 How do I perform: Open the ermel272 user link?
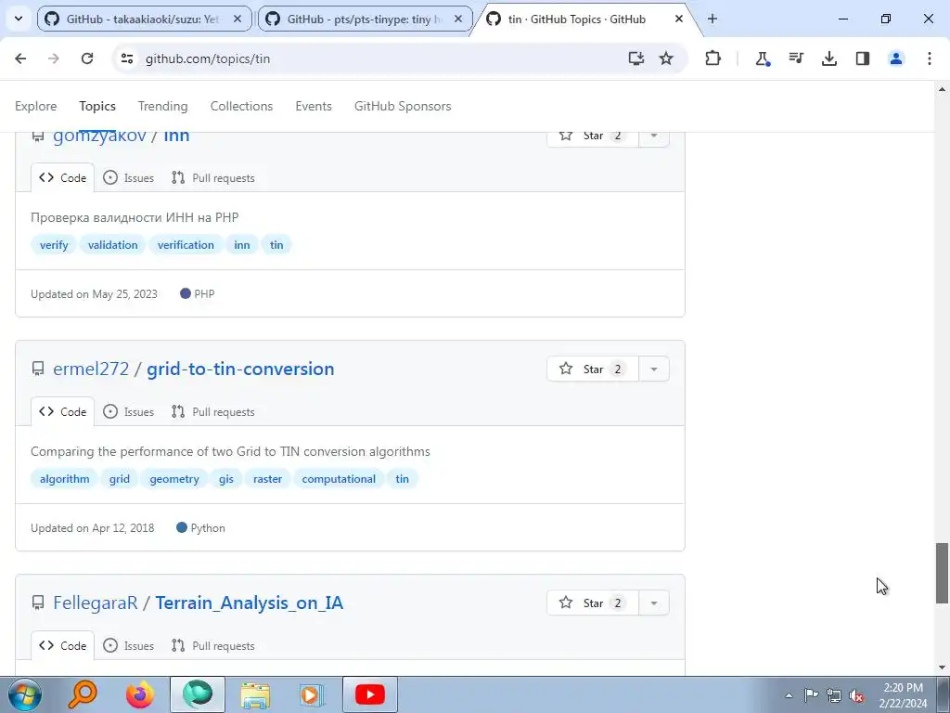click(x=91, y=369)
